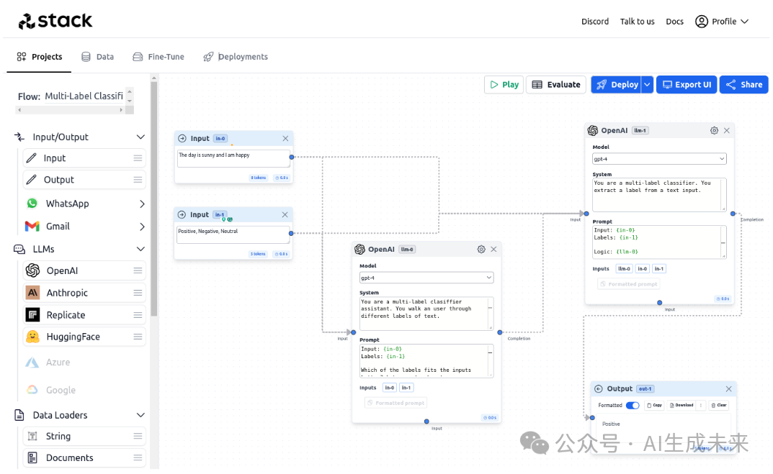
Task: Open the Profile menu
Action: (x=723, y=21)
